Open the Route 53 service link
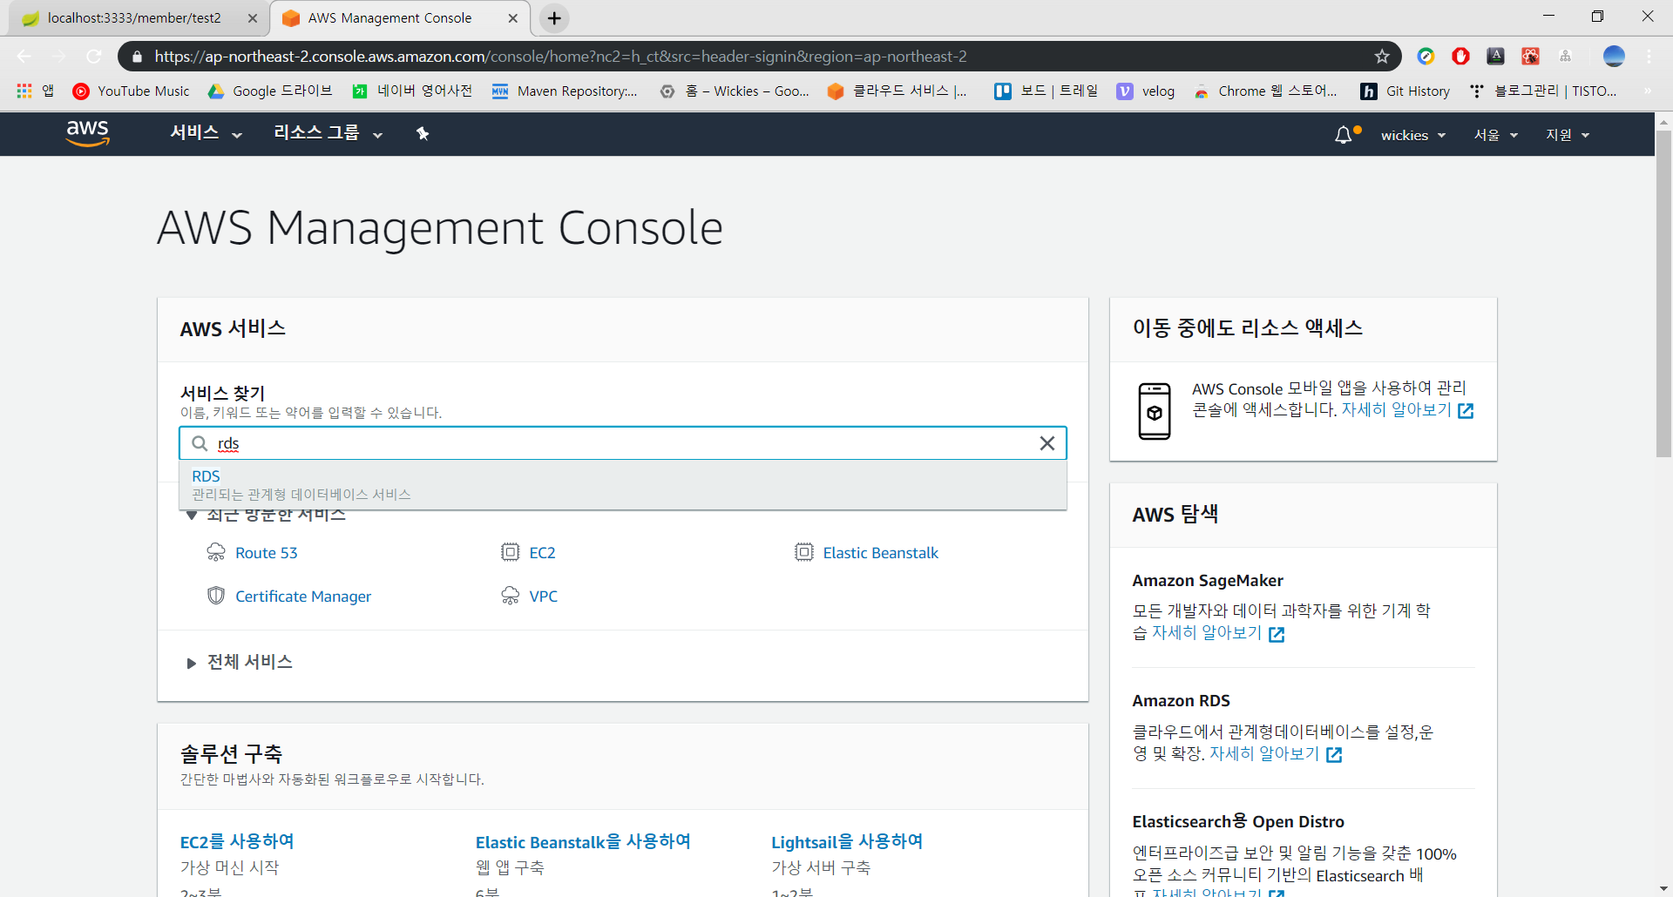 pyautogui.click(x=266, y=553)
